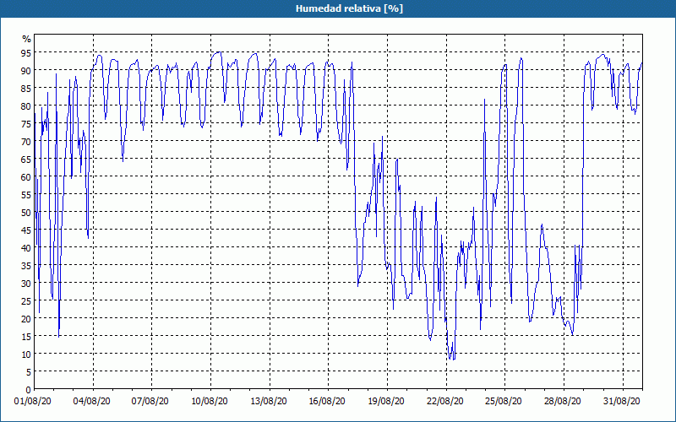Select the 55 value on the Y-axis
This screenshot has height=422, width=676.
[x=26, y=195]
